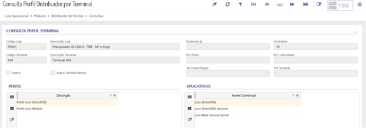Screen dimensions: 366x128
Task: Go to first record navigation icon
Action: pyautogui.click(x=254, y=4)
